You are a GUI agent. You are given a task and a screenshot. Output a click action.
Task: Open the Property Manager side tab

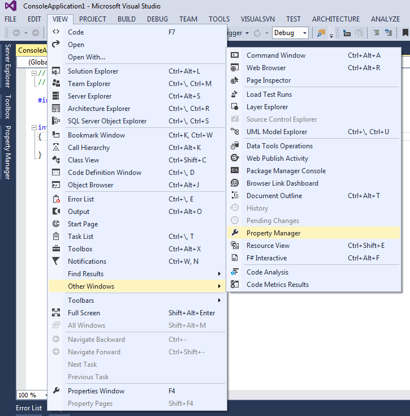click(x=8, y=153)
